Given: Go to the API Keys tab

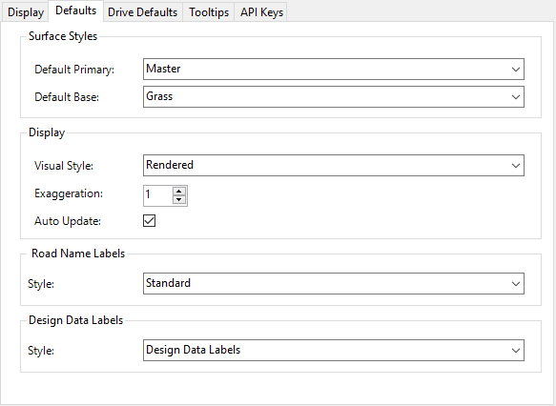Looking at the screenshot, I should (261, 12).
